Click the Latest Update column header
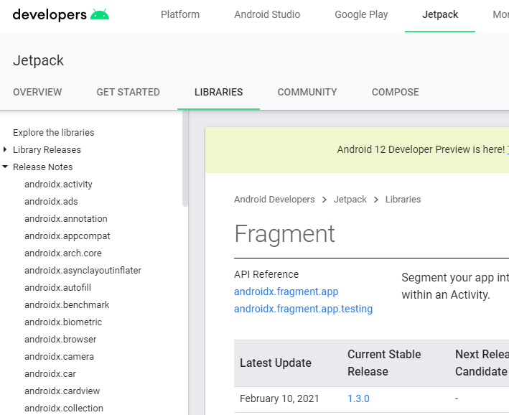 pyautogui.click(x=275, y=363)
